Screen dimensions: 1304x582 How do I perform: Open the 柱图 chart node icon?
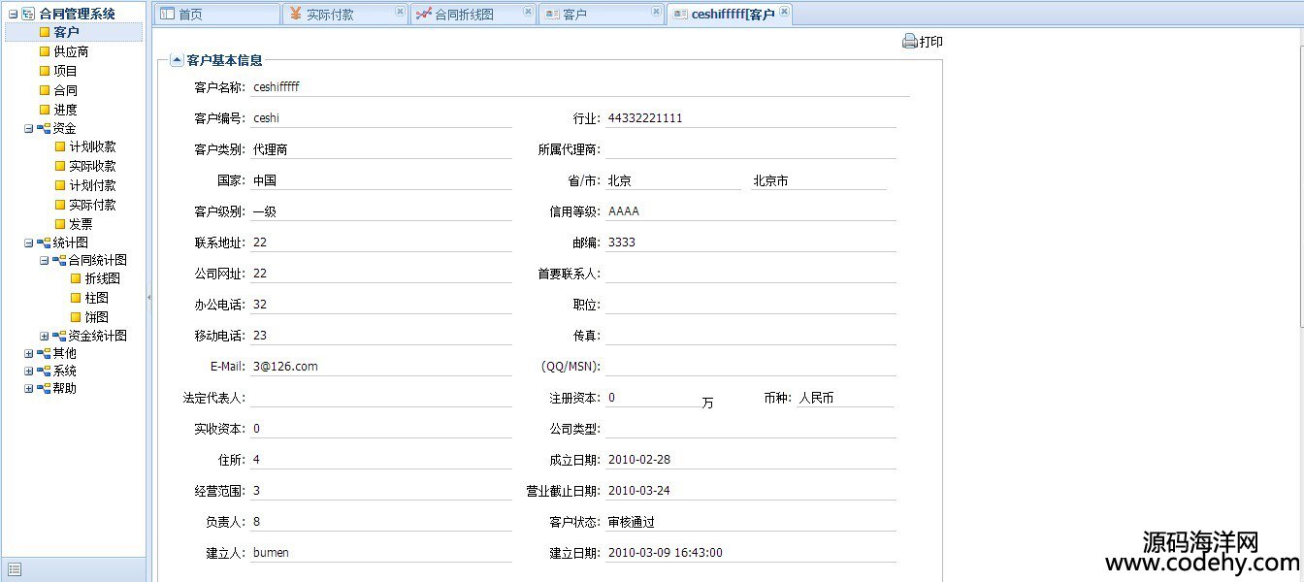click(x=76, y=298)
